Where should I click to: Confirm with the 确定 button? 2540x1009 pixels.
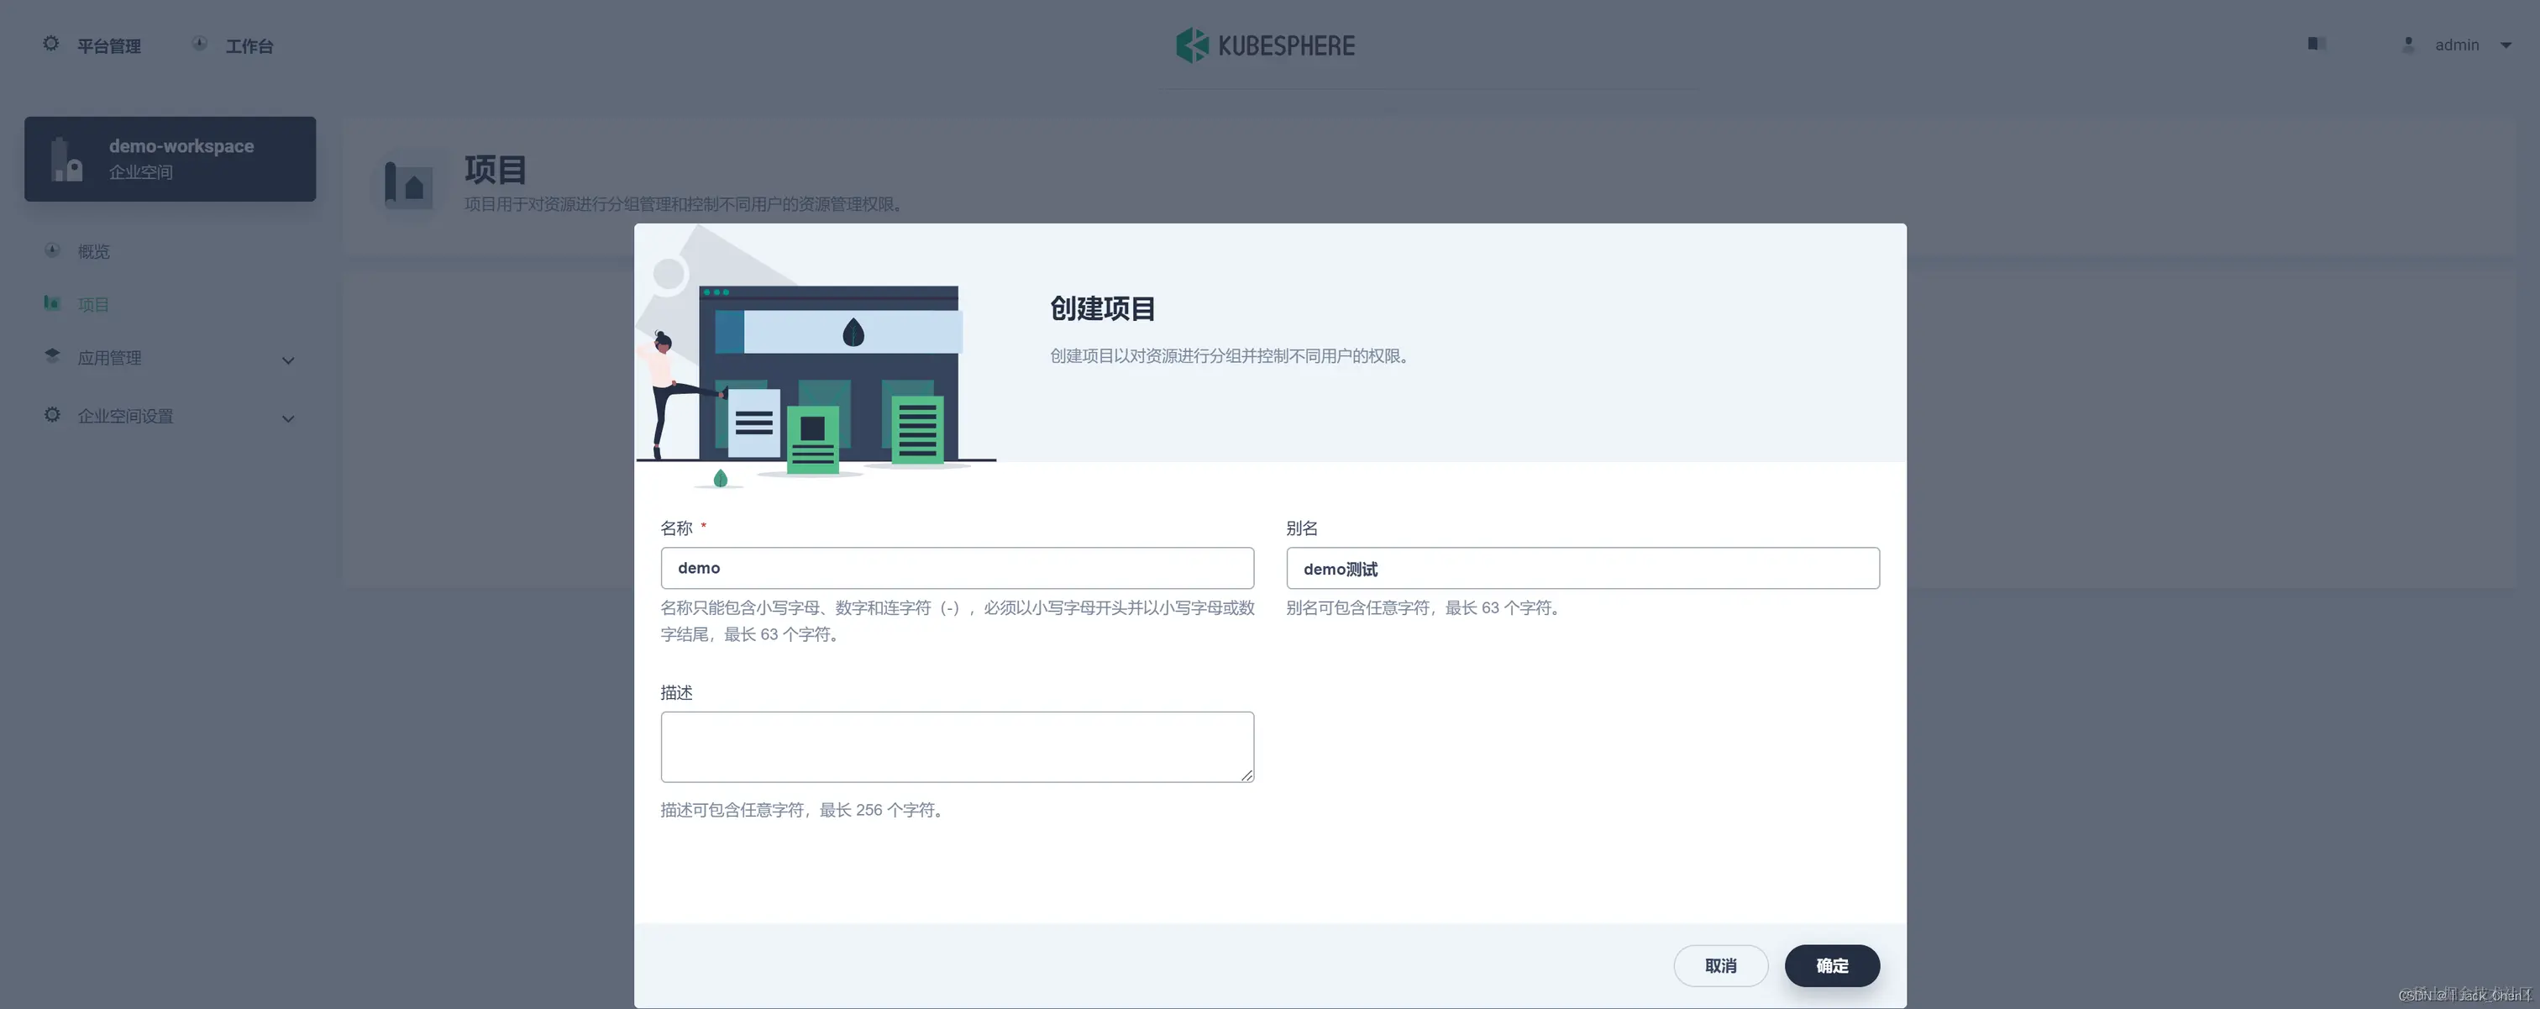(1831, 964)
